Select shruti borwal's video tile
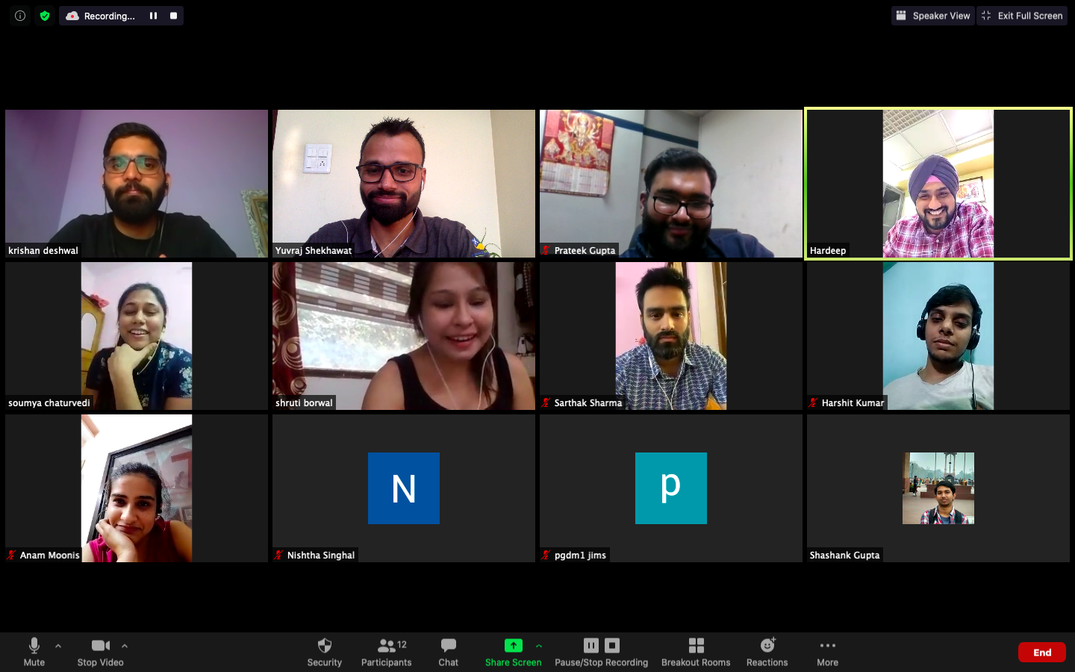The width and height of the screenshot is (1075, 672). point(404,336)
